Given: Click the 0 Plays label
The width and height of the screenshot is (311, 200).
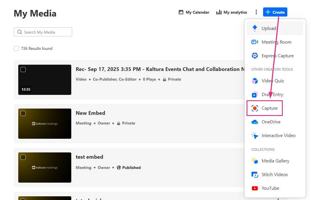Looking at the screenshot, I should click(x=149, y=79).
